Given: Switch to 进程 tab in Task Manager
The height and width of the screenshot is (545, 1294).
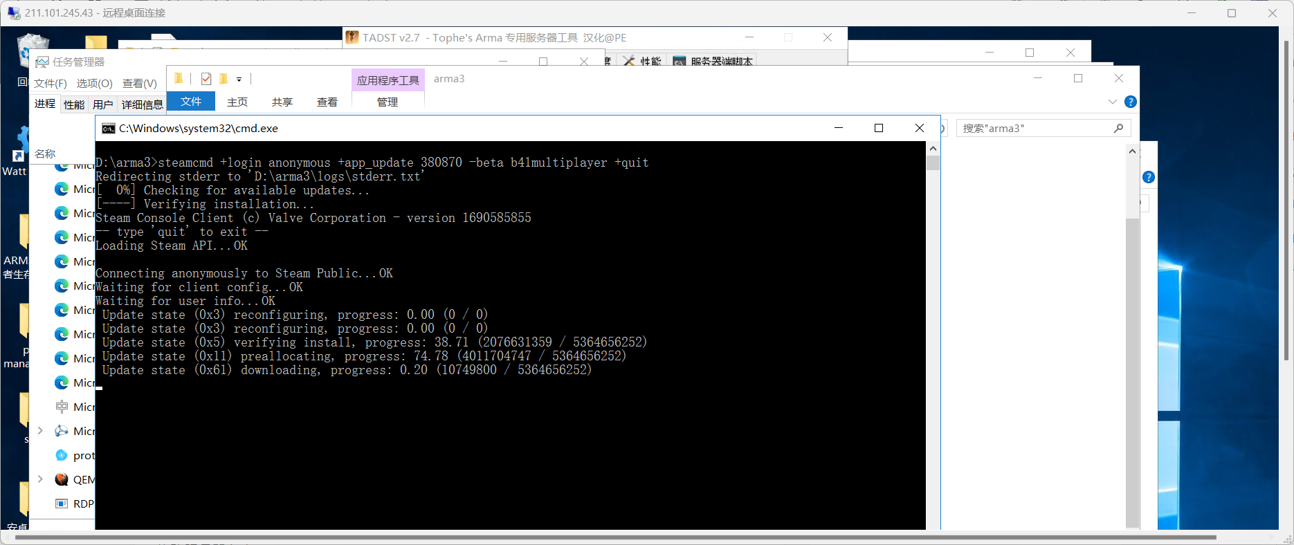Looking at the screenshot, I should tap(45, 104).
